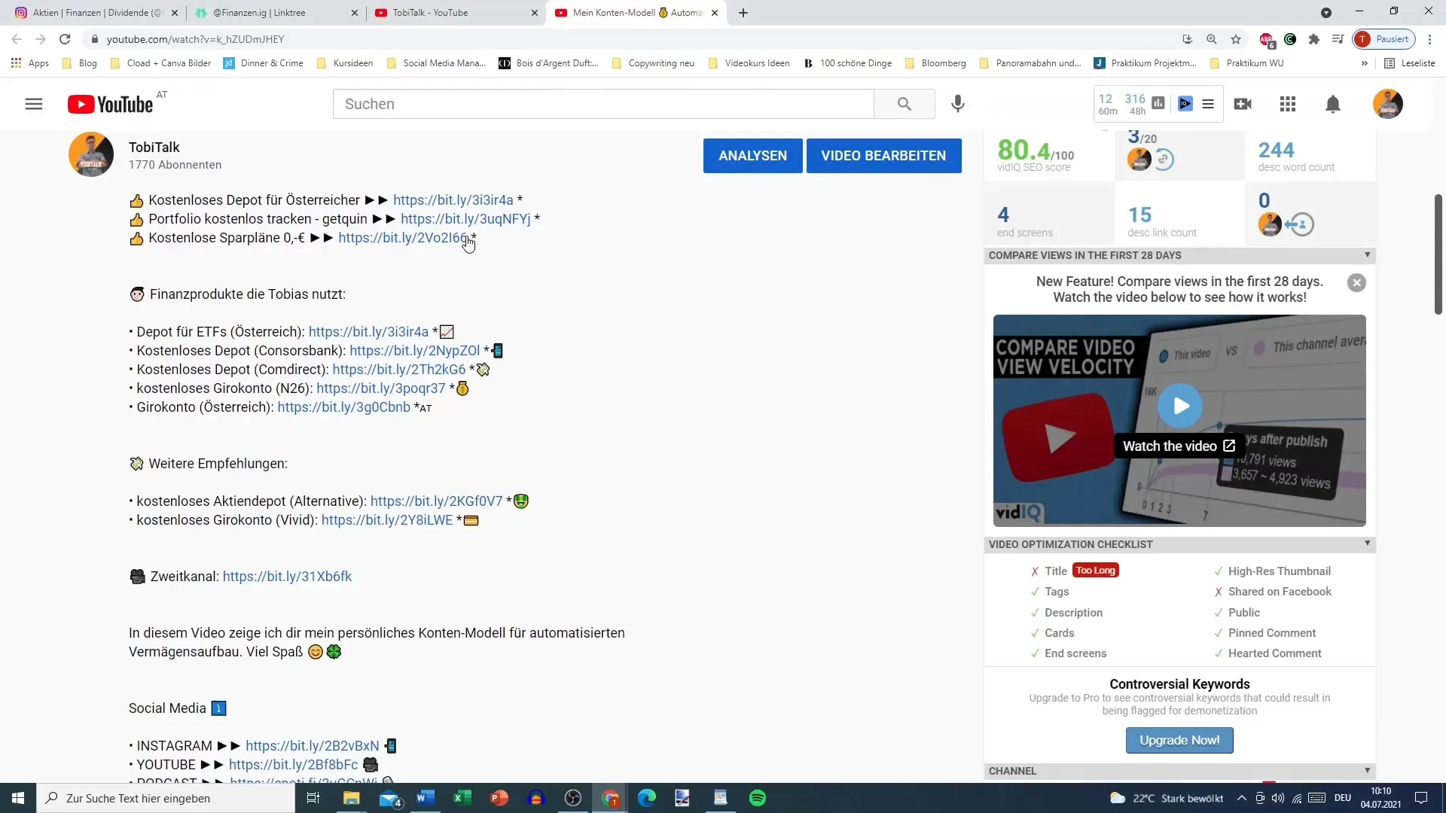Click the page vertical scrollbar thumb

tap(1438, 254)
